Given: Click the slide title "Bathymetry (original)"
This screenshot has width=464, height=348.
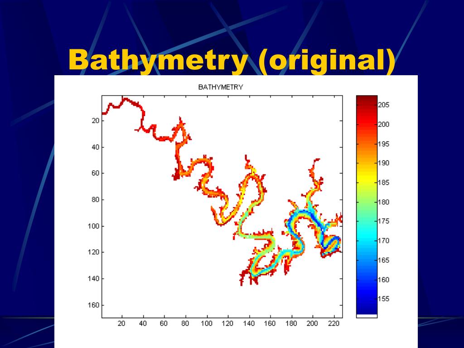Looking at the screenshot, I should (x=232, y=60).
